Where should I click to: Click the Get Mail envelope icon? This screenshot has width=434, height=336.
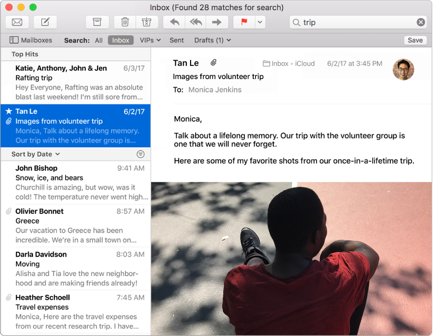[x=17, y=22]
